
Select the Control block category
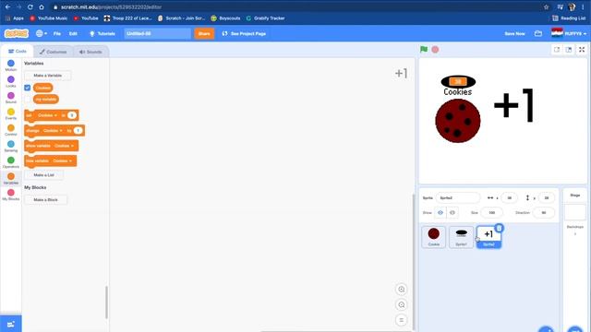11,130
